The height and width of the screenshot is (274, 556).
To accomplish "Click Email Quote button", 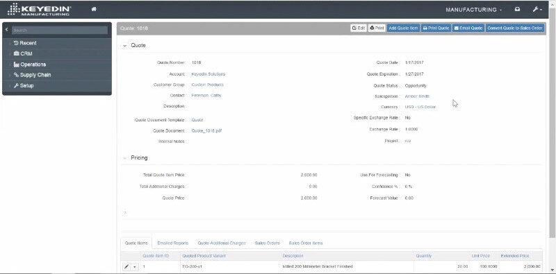I will pos(468,28).
